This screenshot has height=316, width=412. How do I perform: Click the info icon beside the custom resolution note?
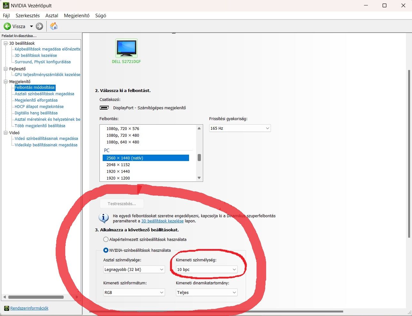(x=103, y=218)
